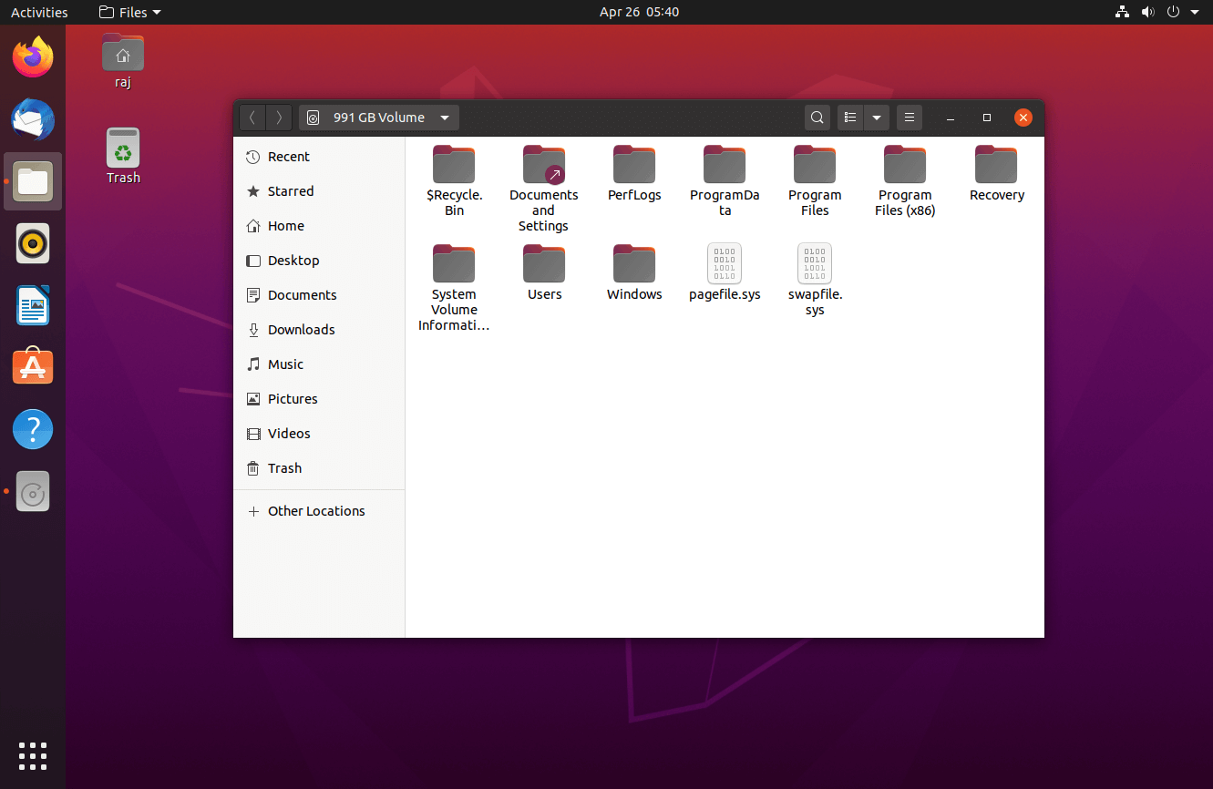Open Other Locations in the sidebar
This screenshot has width=1213, height=789.
[319, 511]
